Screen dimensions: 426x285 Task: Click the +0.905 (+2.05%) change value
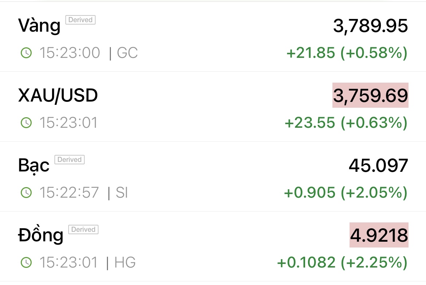click(346, 193)
